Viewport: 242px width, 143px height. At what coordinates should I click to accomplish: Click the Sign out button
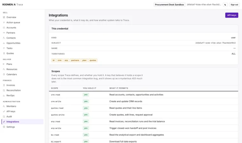point(234,5)
